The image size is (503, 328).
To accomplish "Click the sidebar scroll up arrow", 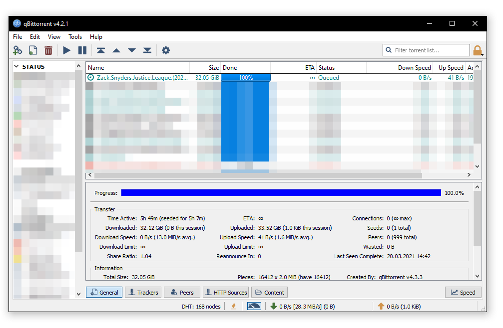I will click(x=78, y=66).
